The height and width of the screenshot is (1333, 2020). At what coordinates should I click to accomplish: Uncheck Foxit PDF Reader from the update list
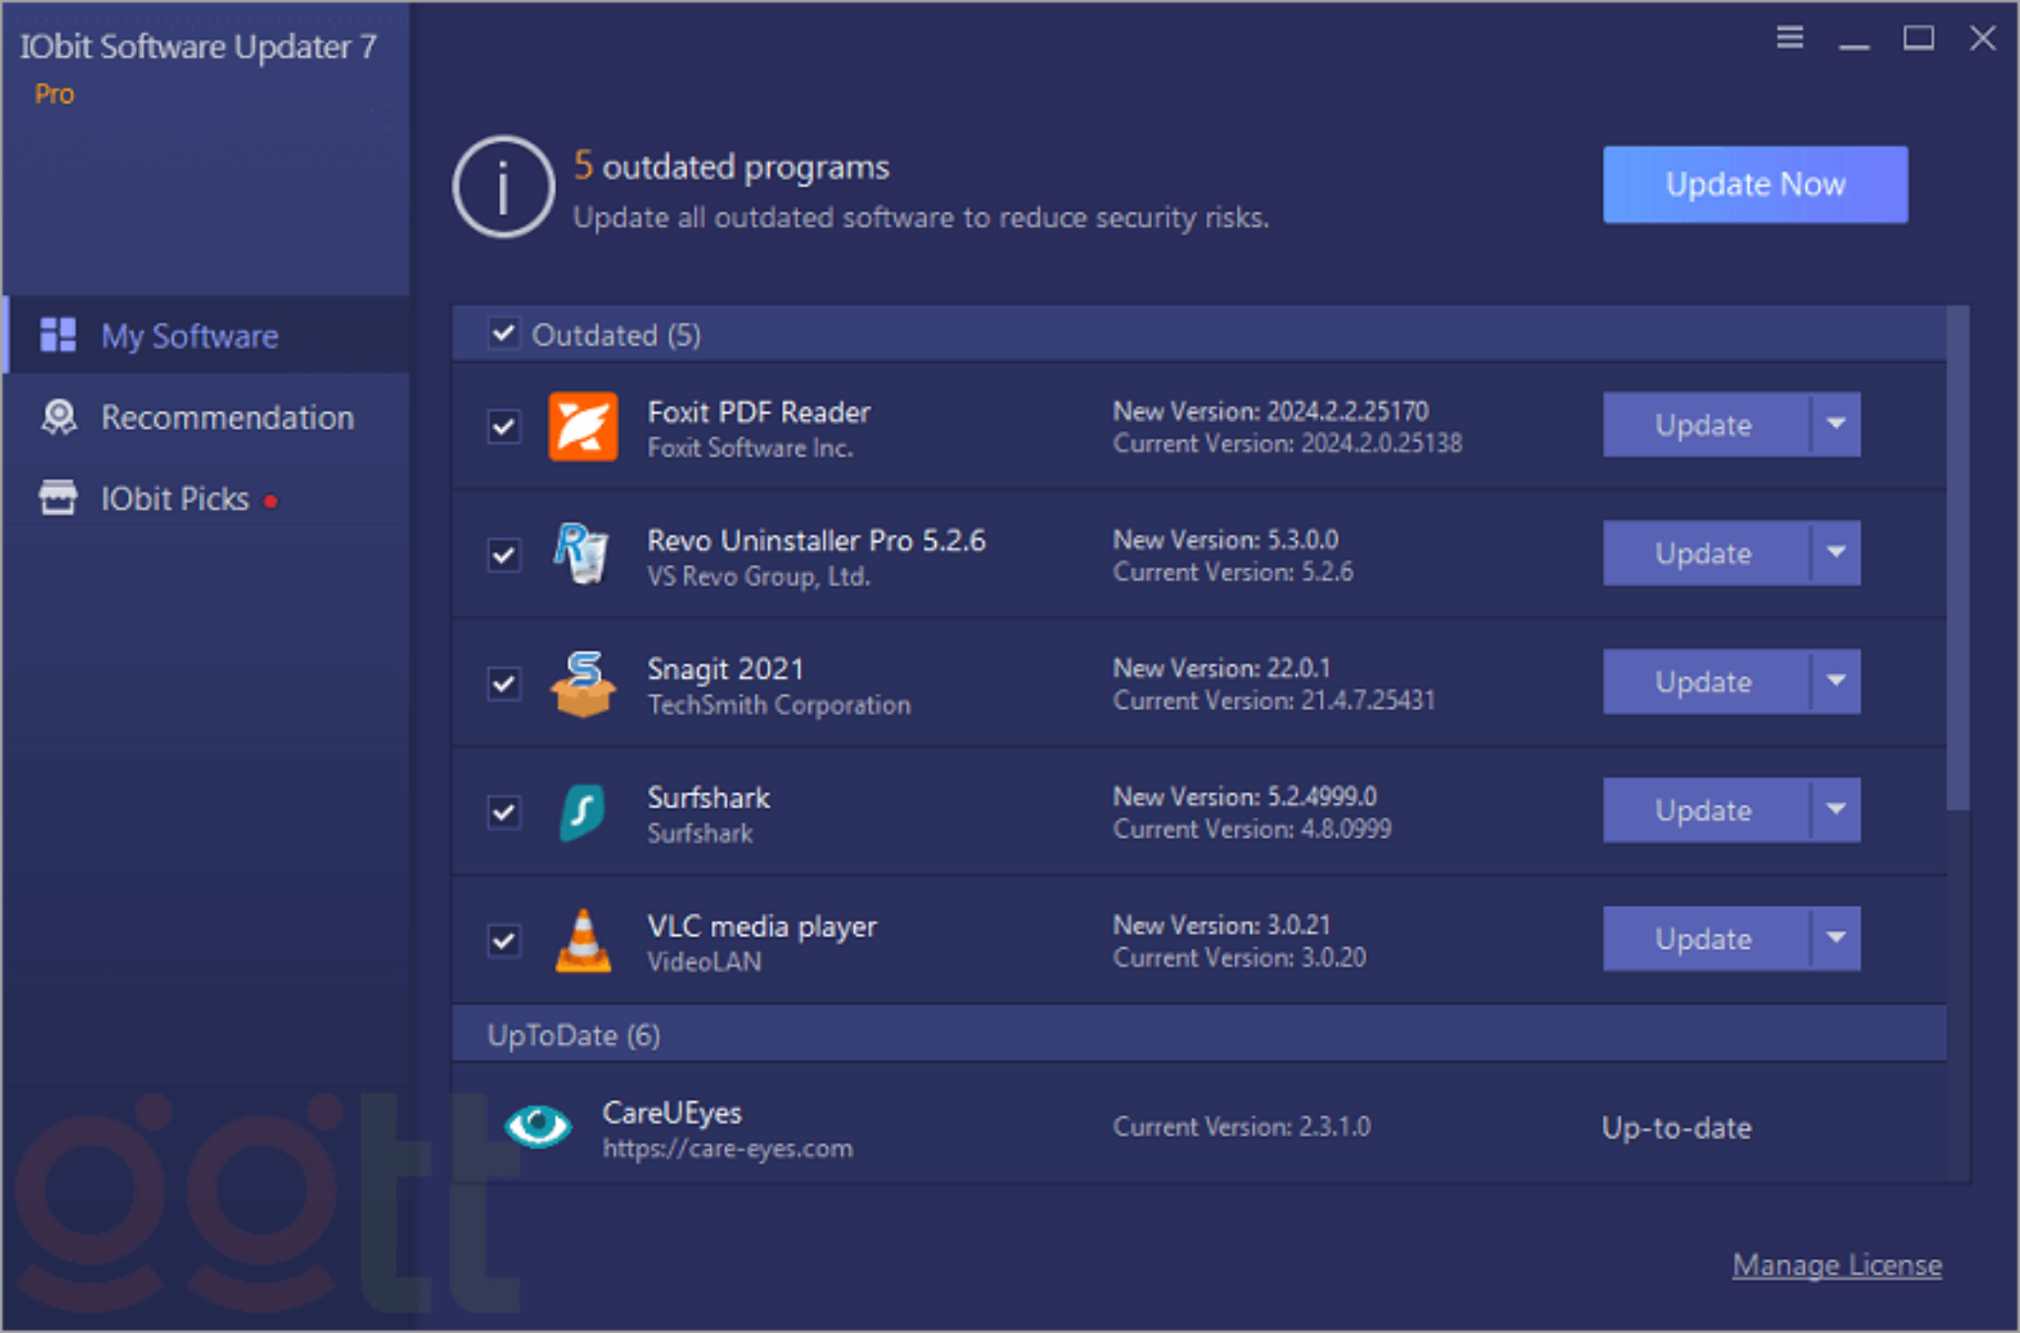(x=504, y=426)
